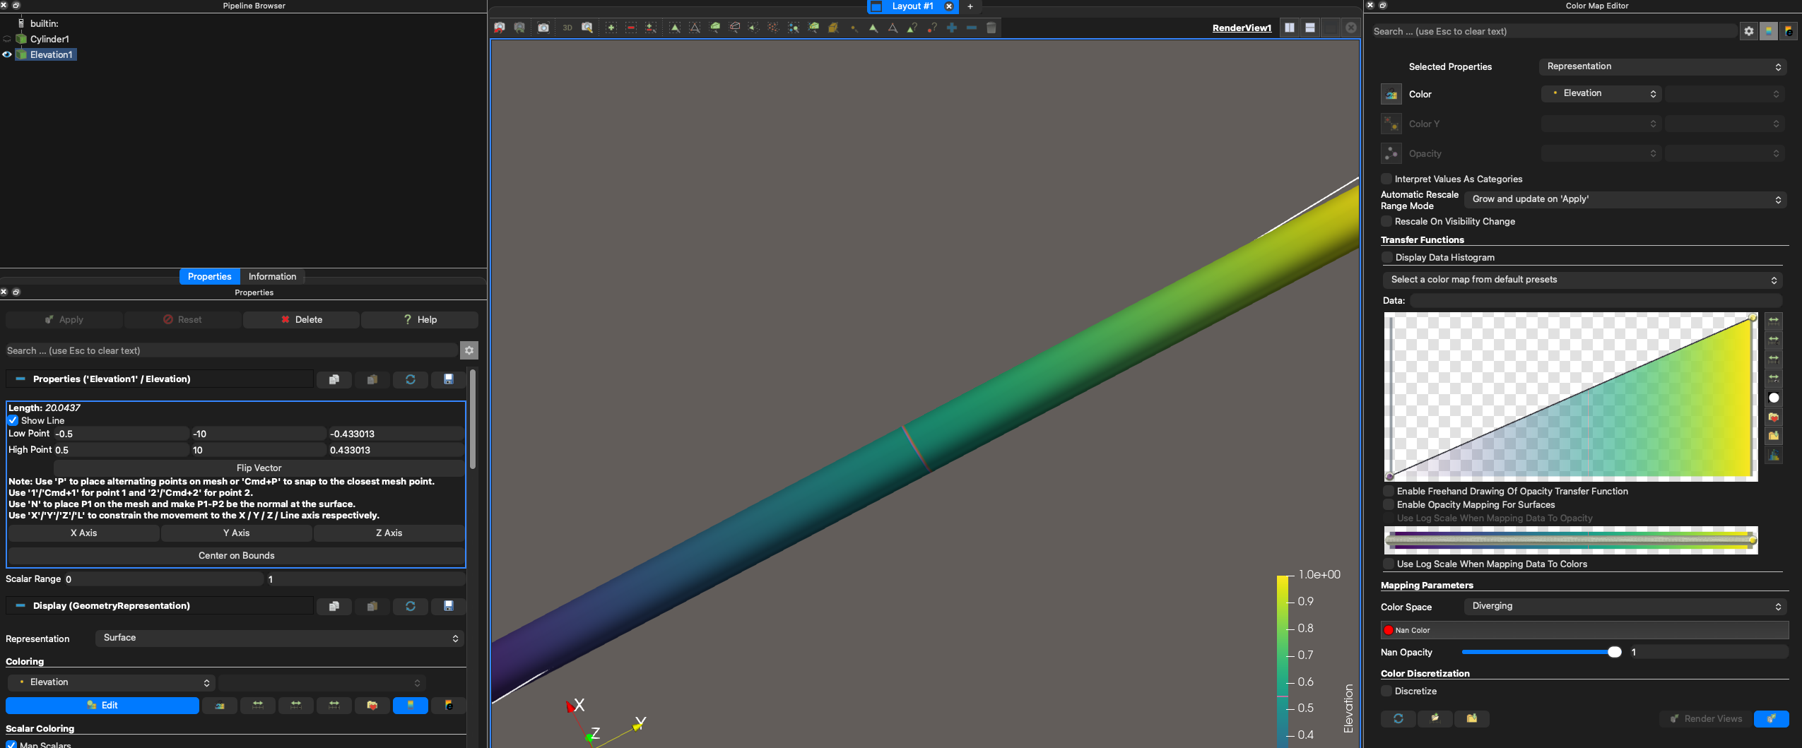
Task: Select a color map from default presets
Action: (1583, 280)
